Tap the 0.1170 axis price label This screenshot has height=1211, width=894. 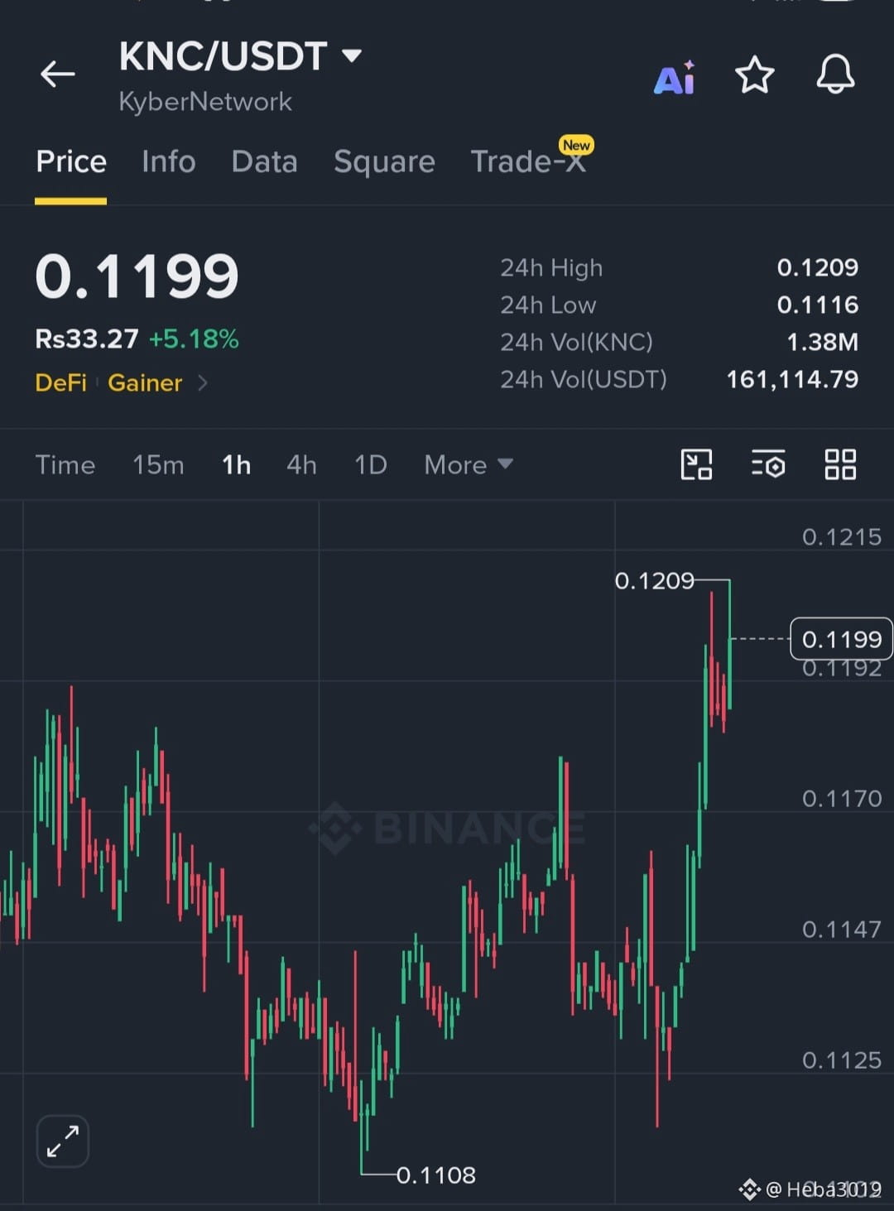pyautogui.click(x=842, y=798)
